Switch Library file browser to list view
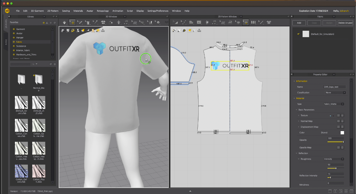 click(x=55, y=64)
